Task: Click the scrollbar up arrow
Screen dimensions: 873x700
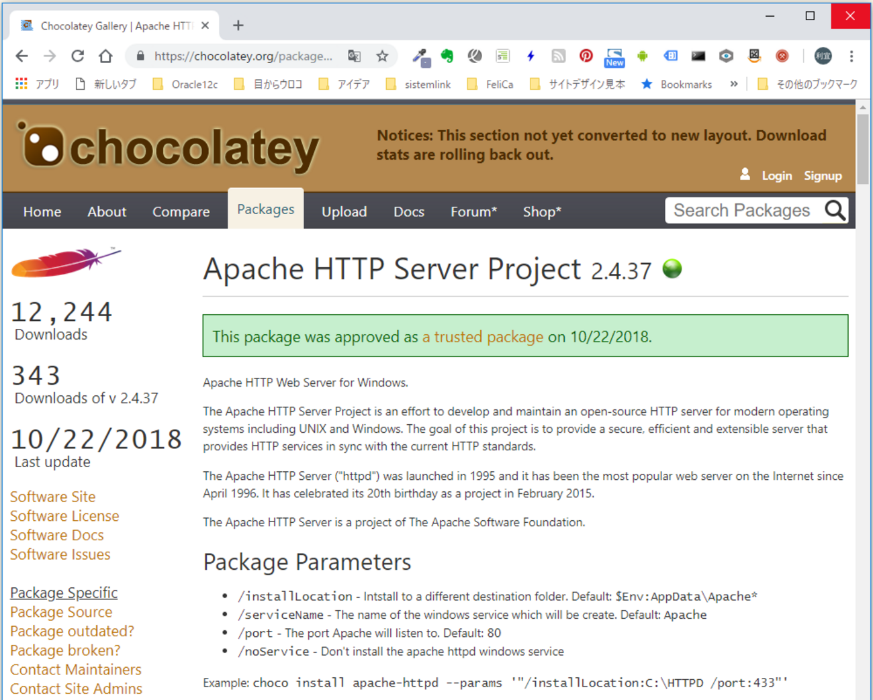Action: [863, 107]
